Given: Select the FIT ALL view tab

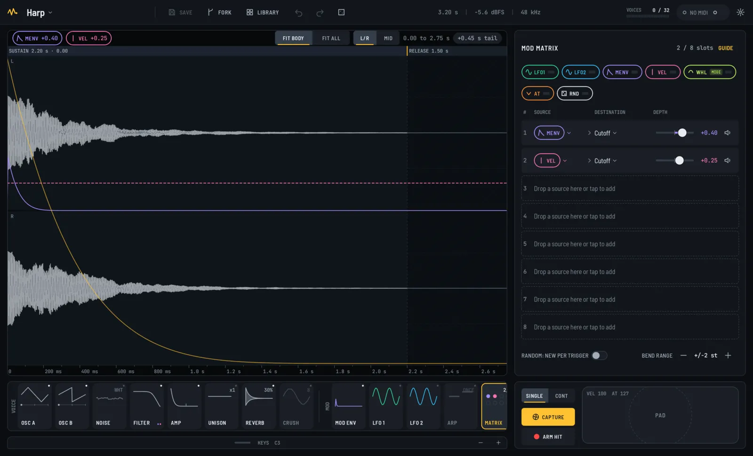Looking at the screenshot, I should coord(331,38).
